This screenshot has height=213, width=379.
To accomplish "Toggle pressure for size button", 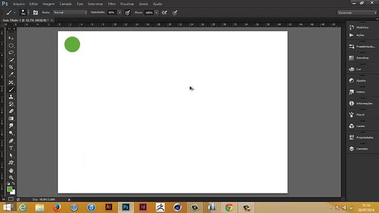I will (175, 12).
